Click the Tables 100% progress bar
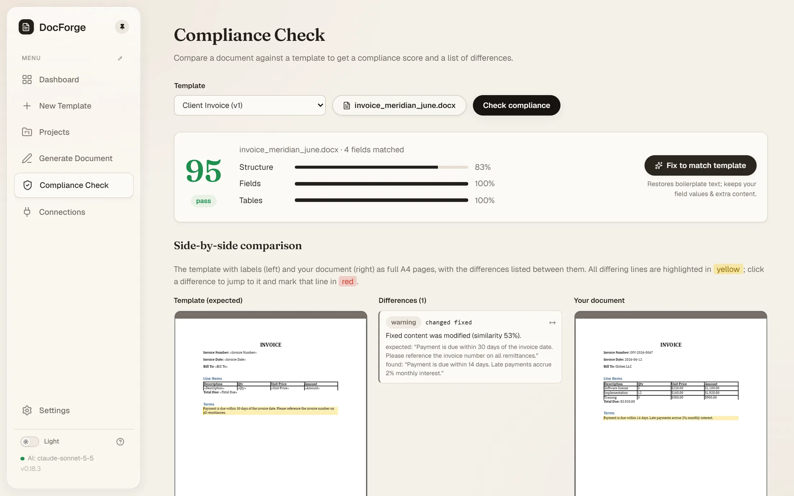This screenshot has height=496, width=794. pos(381,200)
